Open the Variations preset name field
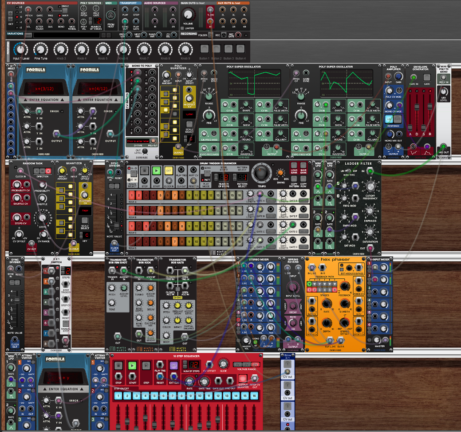The width and height of the screenshot is (461, 432). pos(66,36)
